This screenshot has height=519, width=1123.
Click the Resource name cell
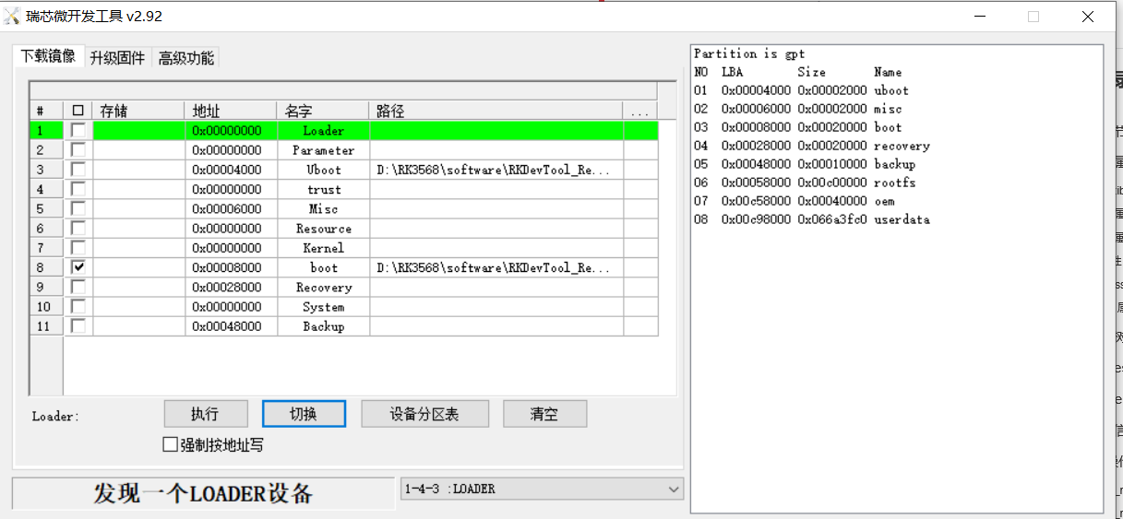click(x=323, y=228)
